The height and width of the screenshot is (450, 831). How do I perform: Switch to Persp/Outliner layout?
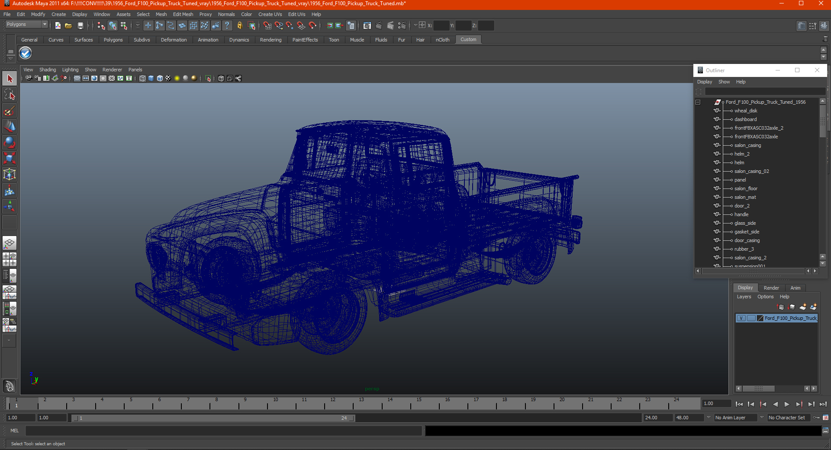(x=10, y=276)
